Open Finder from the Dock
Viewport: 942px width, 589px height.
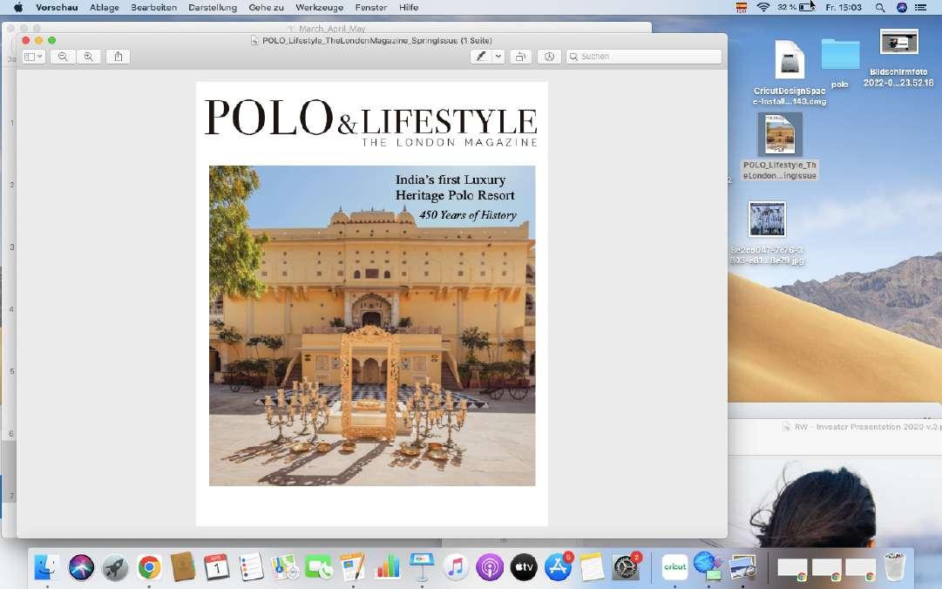[x=46, y=566]
